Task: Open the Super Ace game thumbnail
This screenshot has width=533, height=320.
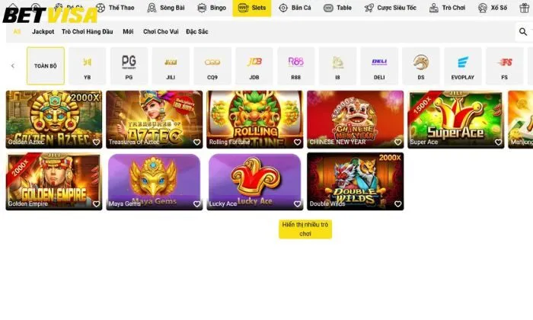Action: [455, 120]
